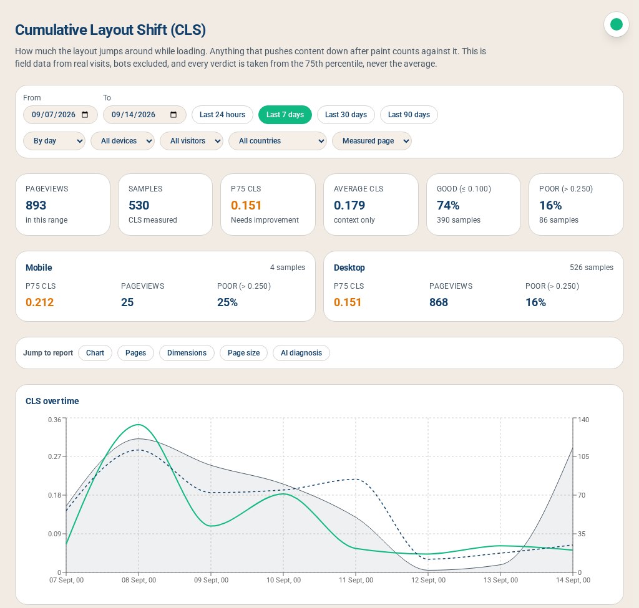Click the Needs improvement verdict text
Viewport: 639px width, 608px height.
pyautogui.click(x=265, y=220)
